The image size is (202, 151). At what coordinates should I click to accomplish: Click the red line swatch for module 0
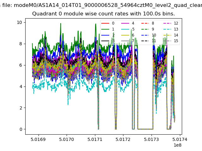point(106,23)
